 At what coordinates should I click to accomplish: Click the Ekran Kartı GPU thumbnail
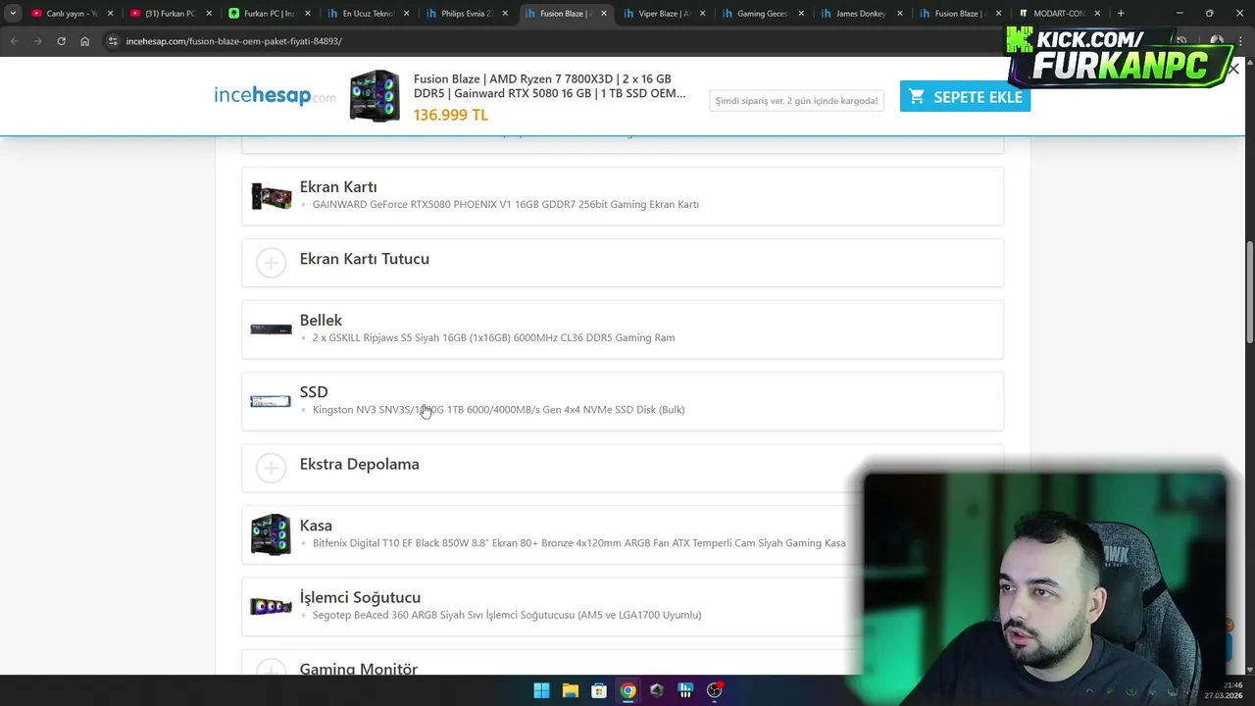click(271, 196)
